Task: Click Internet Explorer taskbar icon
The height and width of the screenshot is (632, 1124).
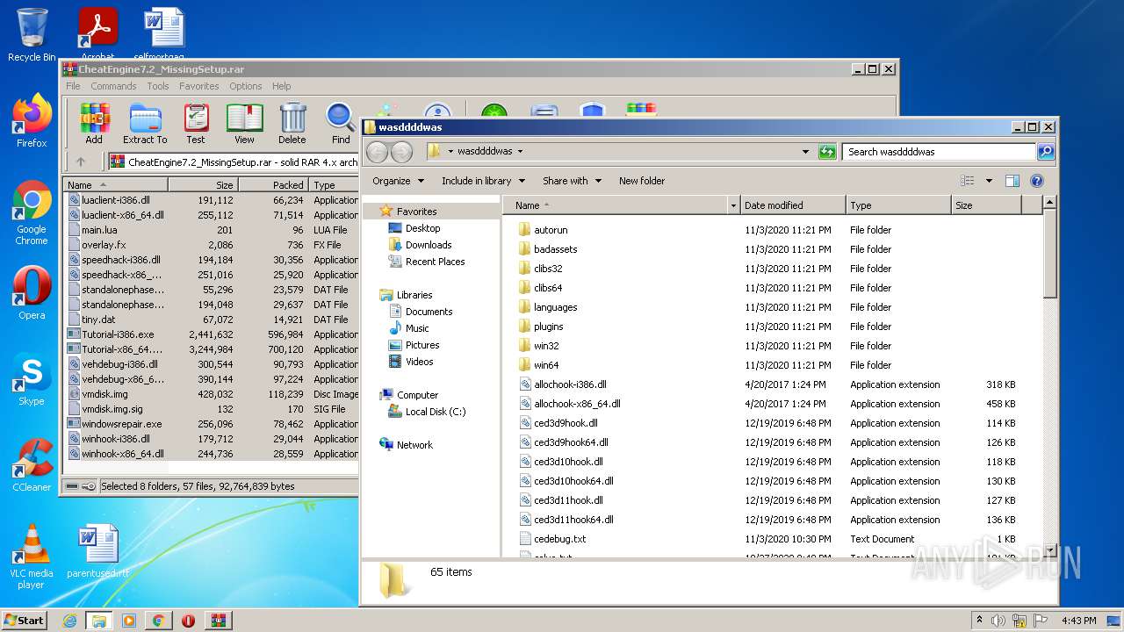Action: pyautogui.click(x=69, y=621)
